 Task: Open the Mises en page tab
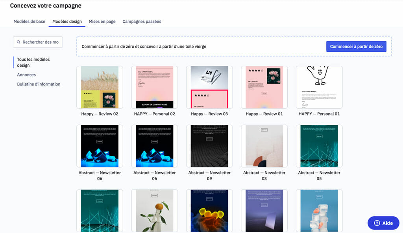(x=102, y=22)
